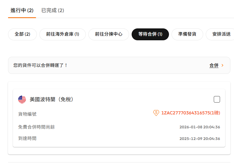Open the 已完成 (2) tab
The image size is (234, 164).
click(53, 10)
